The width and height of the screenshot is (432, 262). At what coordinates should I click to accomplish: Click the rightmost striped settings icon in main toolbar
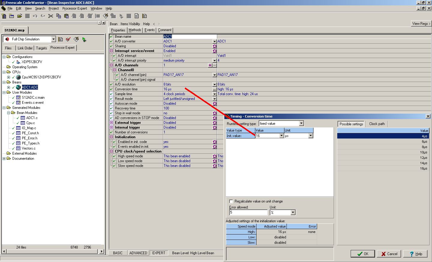(145, 16)
